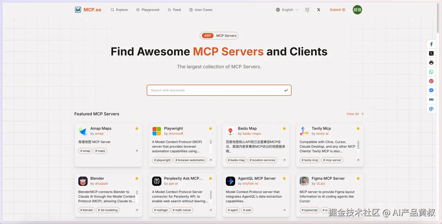442x224 pixels.
Task: Click Blender description scrollbar
Action: (137, 192)
